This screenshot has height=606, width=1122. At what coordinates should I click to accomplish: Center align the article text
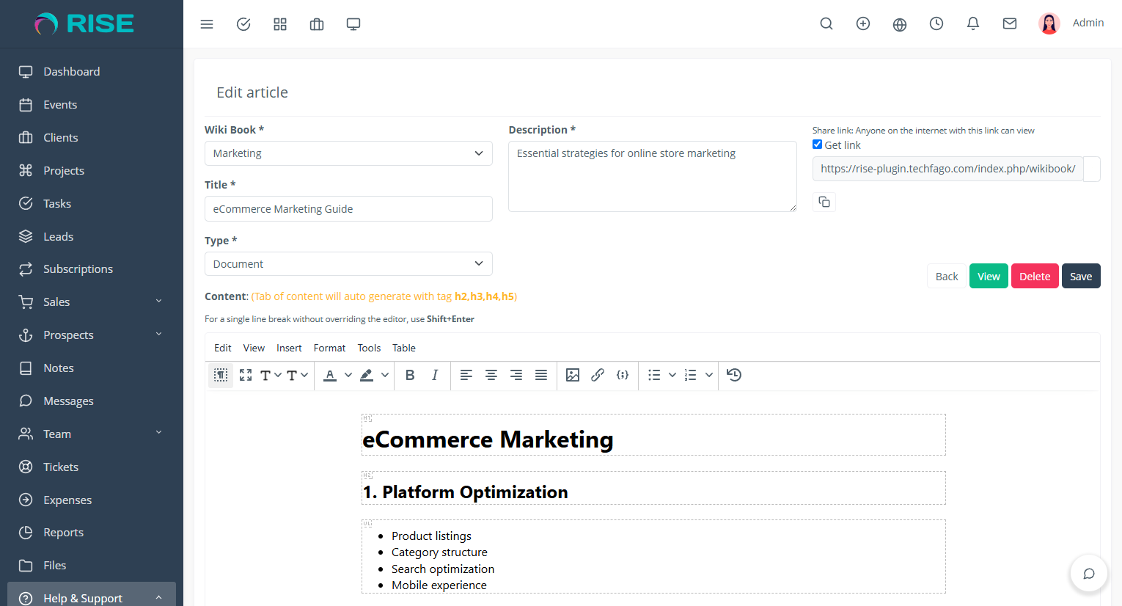[491, 375]
